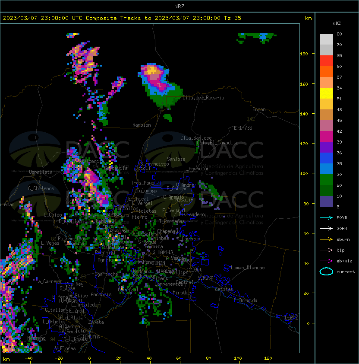Click the 'Clla.El_Cavadito' map label

217,143
